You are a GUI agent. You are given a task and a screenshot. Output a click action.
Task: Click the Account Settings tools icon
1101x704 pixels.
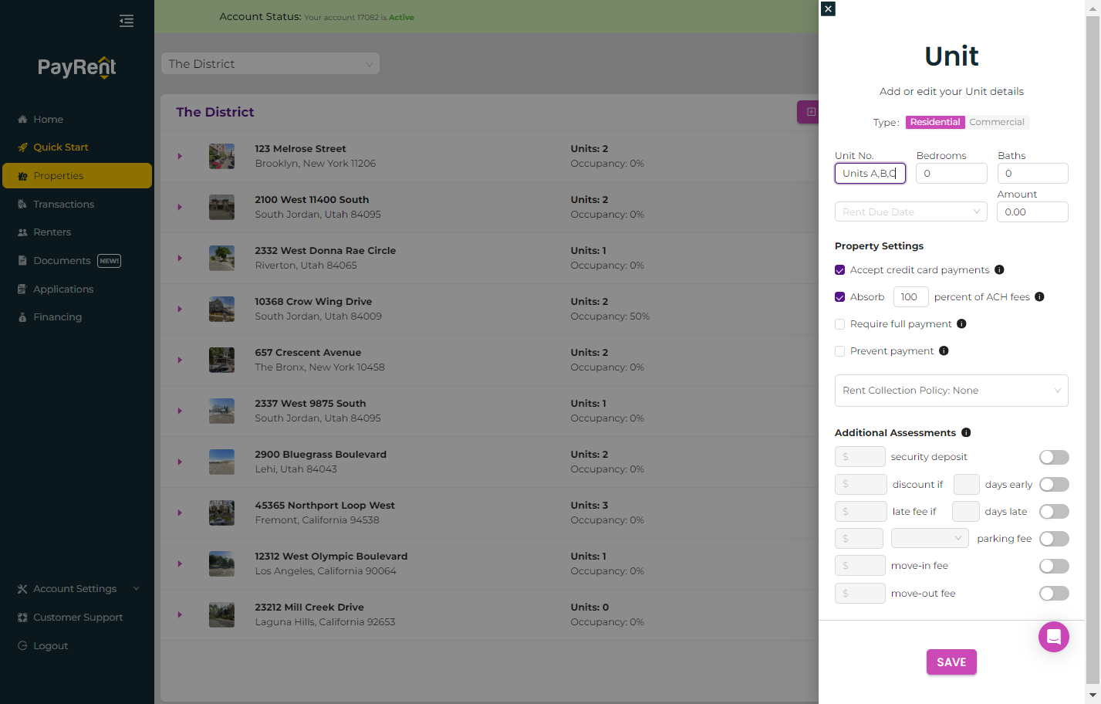pos(22,589)
